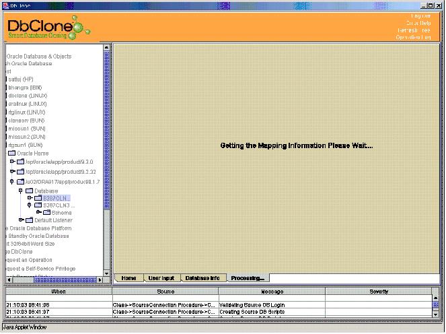Select 'Oracle Database Platform' tree entry
The height and width of the screenshot is (334, 446).
(x=39, y=228)
